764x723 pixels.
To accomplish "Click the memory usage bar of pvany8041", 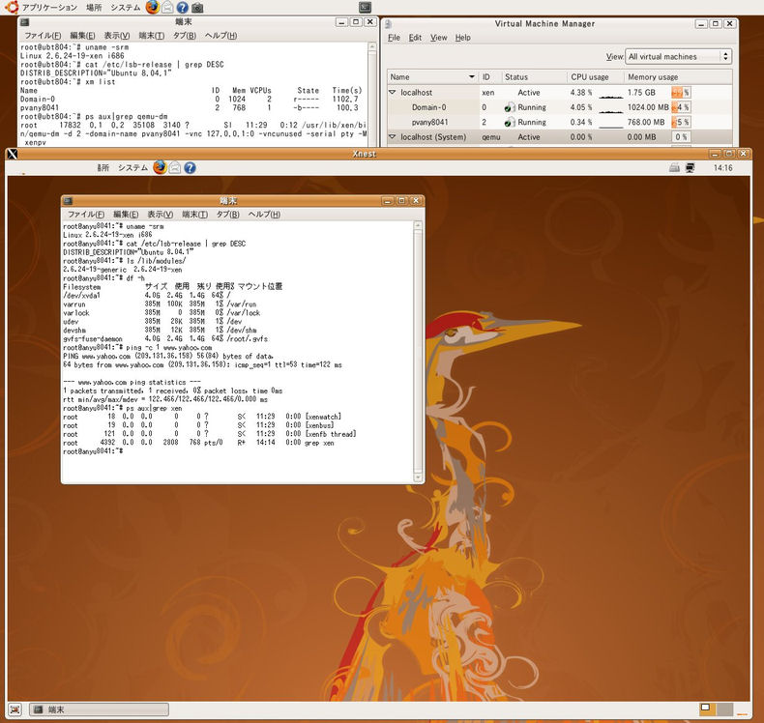I will 681,122.
